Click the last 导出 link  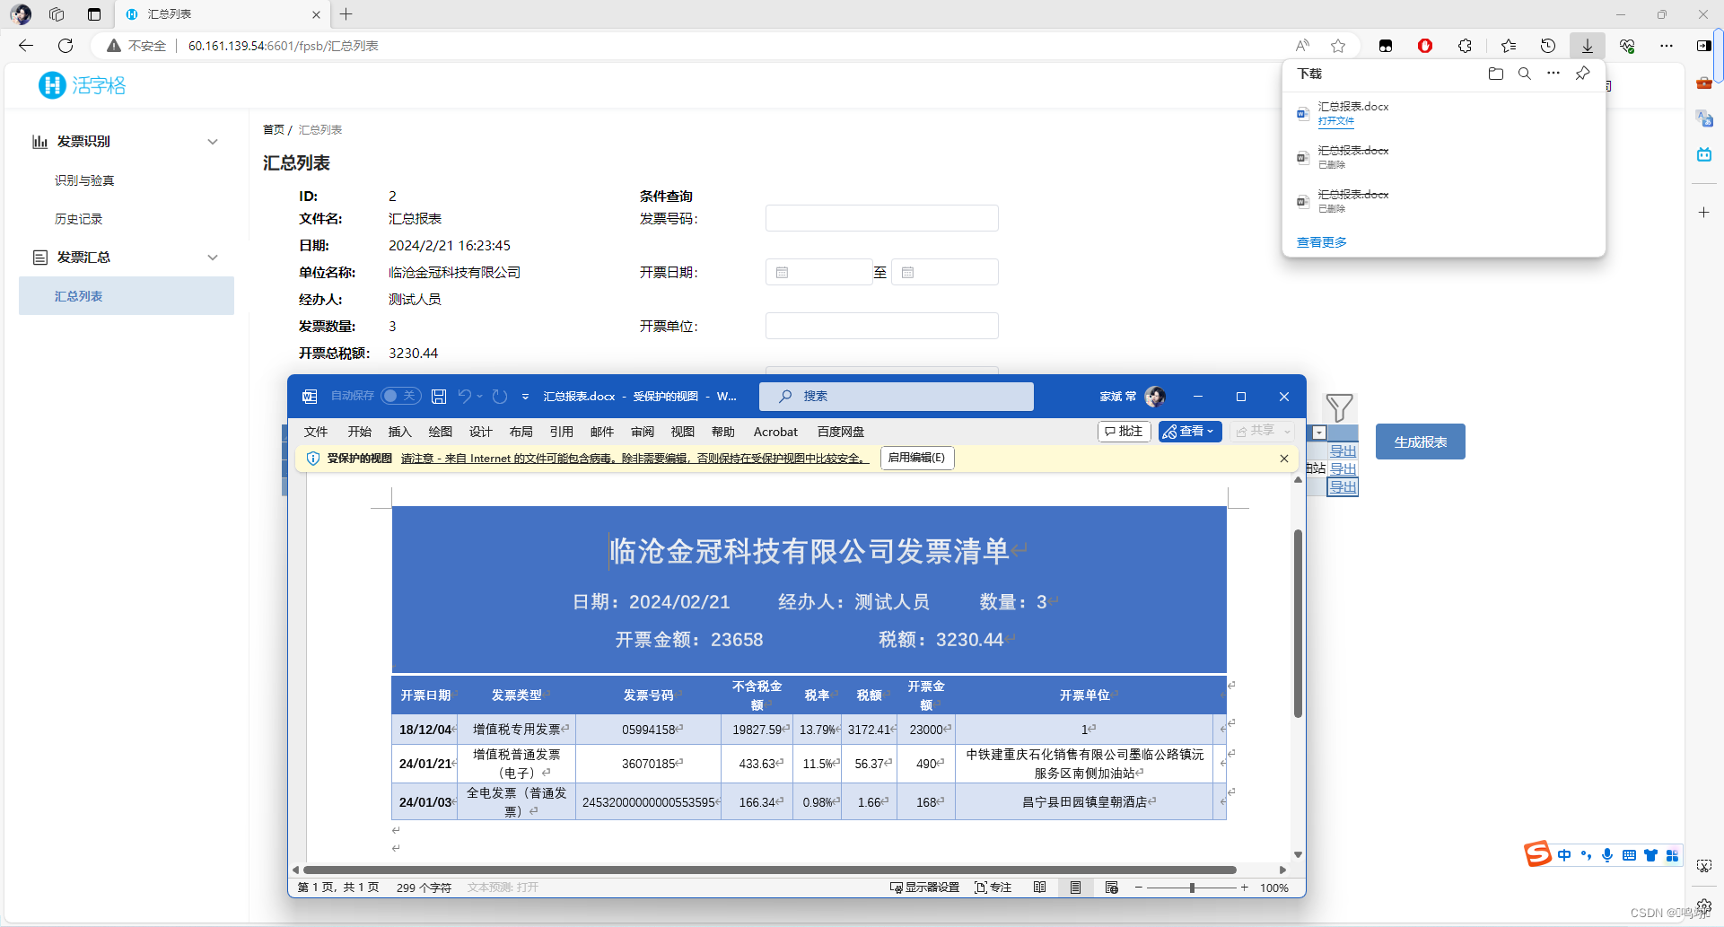click(1343, 486)
